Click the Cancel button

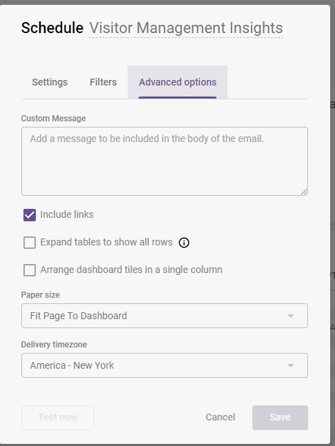pos(221,417)
